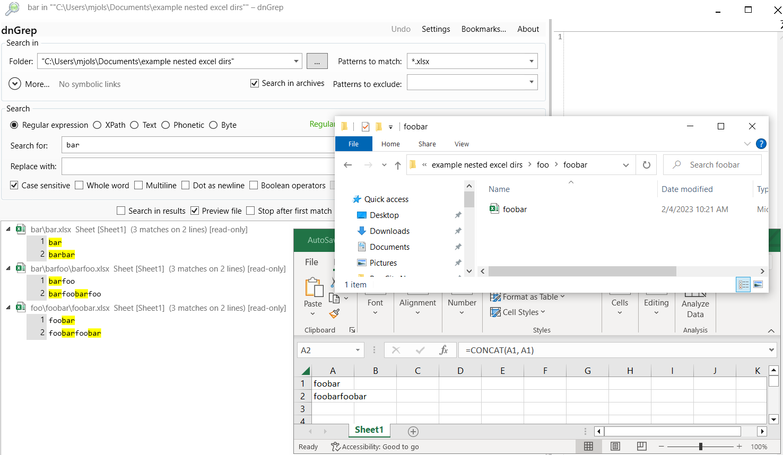Viewport: 783px width, 455px height.
Task: Add a new sheet with the plus icon
Action: [413, 432]
